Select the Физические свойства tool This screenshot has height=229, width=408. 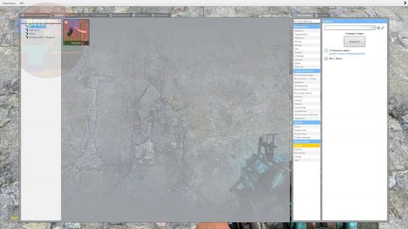point(307,114)
